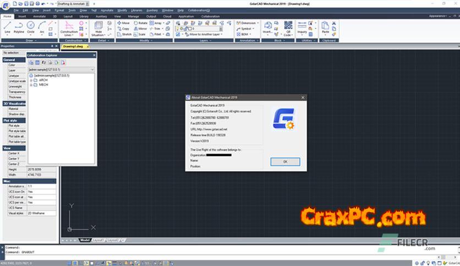This screenshot has width=460, height=266.
Task: Select the Stretch tool
Action: [x=124, y=34]
